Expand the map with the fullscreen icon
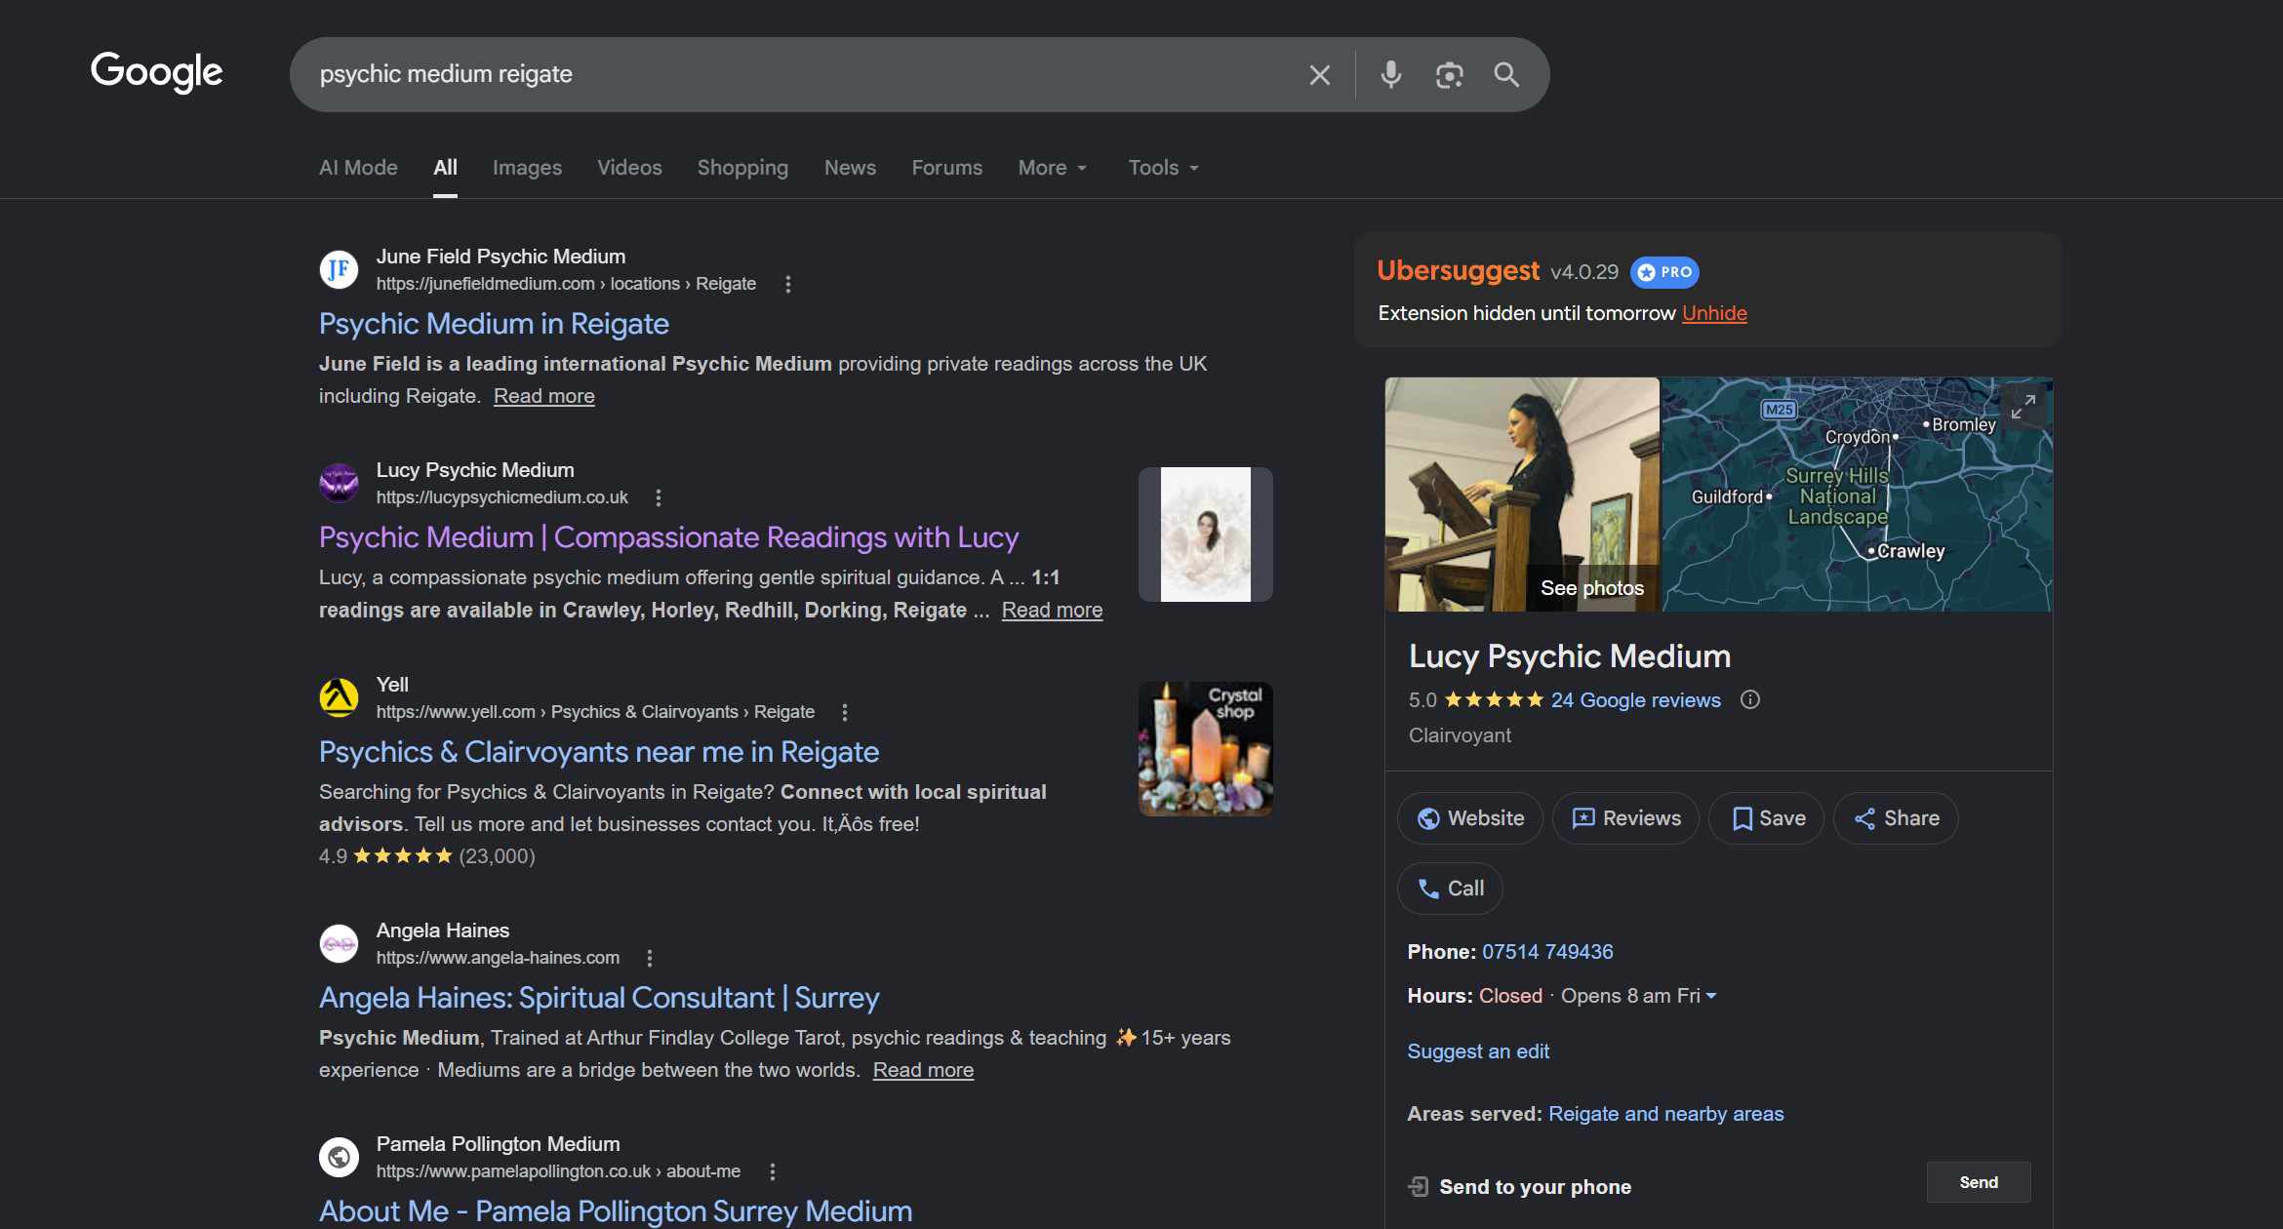 [2023, 406]
